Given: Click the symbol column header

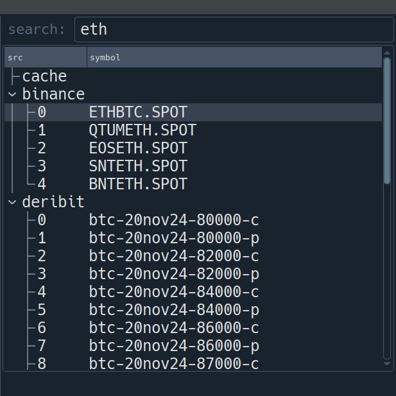Looking at the screenshot, I should tap(234, 58).
